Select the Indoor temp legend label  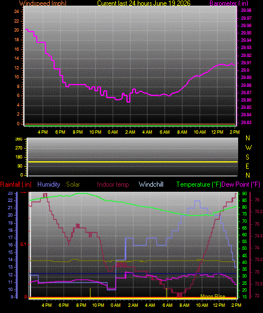(x=113, y=184)
